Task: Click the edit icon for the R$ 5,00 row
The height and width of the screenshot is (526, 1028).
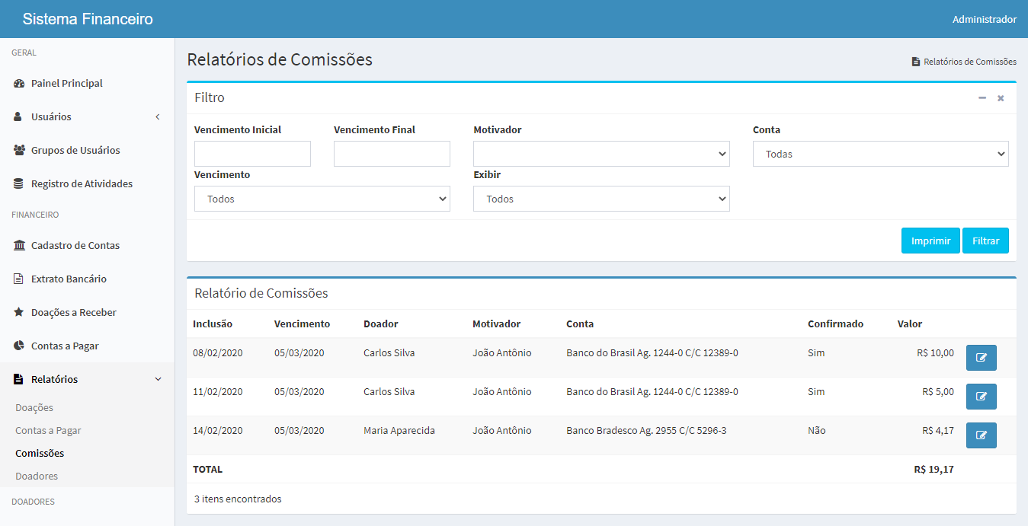Action: [981, 397]
